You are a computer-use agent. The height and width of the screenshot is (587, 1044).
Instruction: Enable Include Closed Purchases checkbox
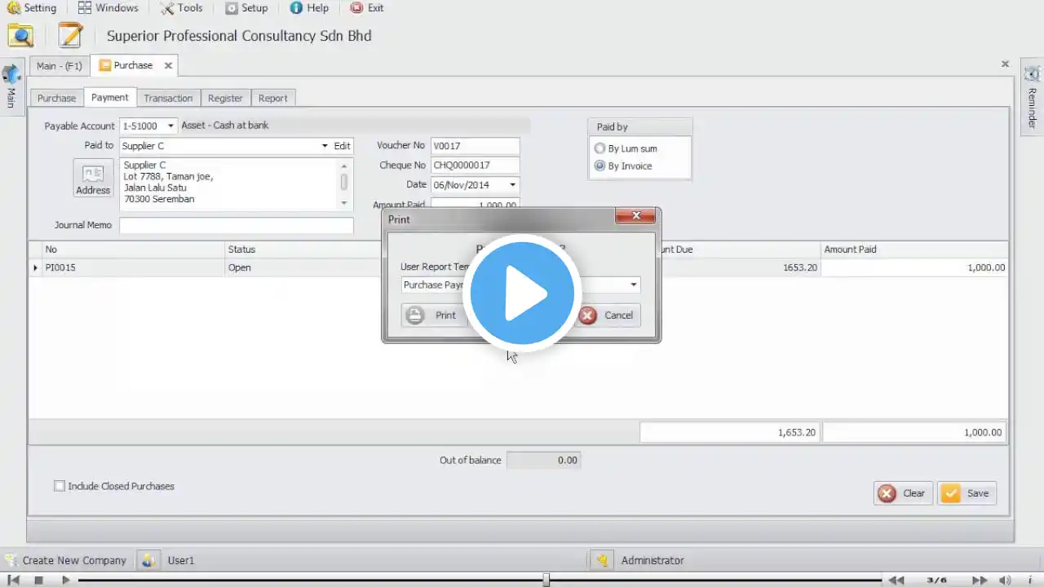click(x=60, y=486)
